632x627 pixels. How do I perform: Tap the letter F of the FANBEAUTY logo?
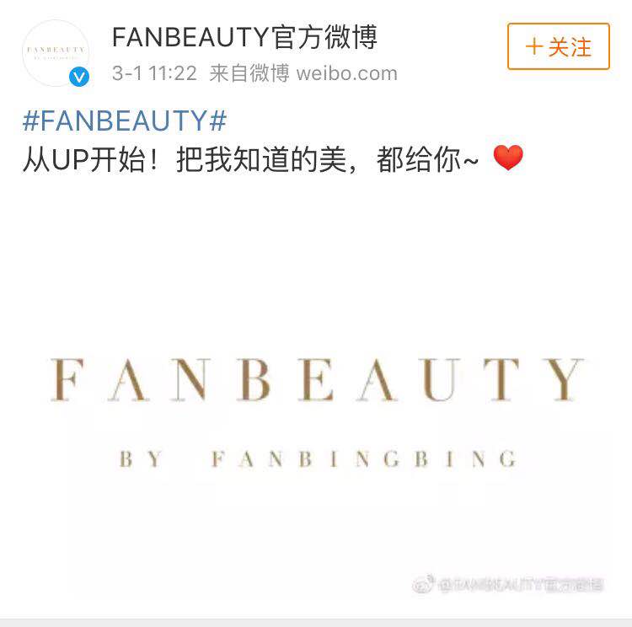(x=67, y=380)
